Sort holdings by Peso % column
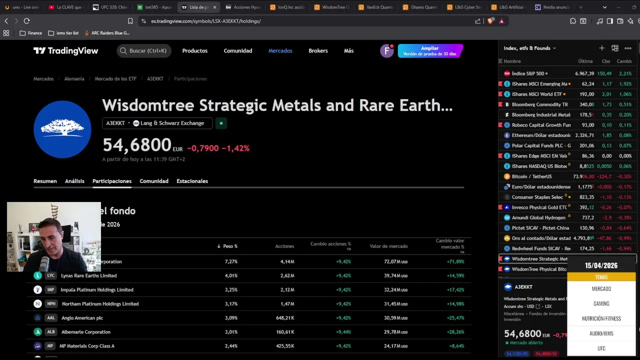Screen dimensions: 640x360 (x=227, y=246)
